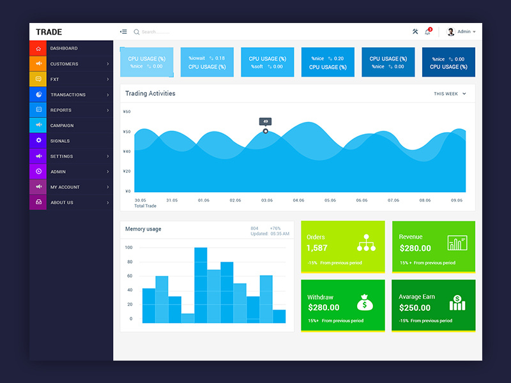
Task: Collapse the sidebar with the hamburger icon
Action: [x=123, y=31]
